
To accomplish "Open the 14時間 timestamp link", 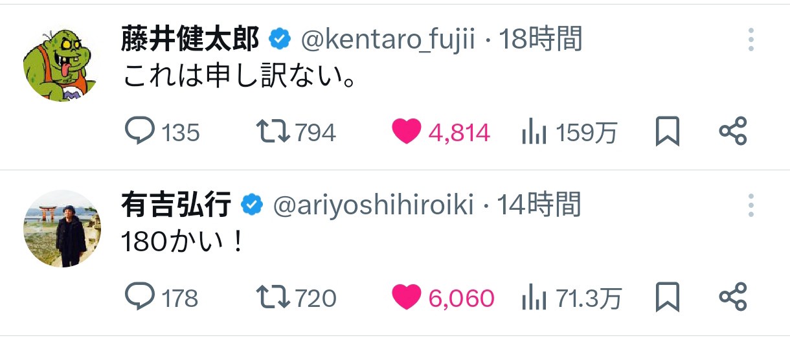I will tap(539, 205).
